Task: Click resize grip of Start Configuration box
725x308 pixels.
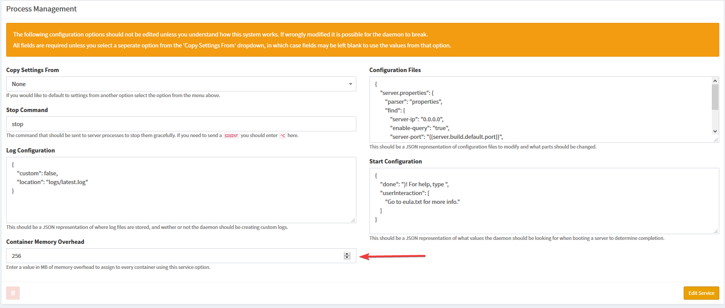Action: coord(716,231)
